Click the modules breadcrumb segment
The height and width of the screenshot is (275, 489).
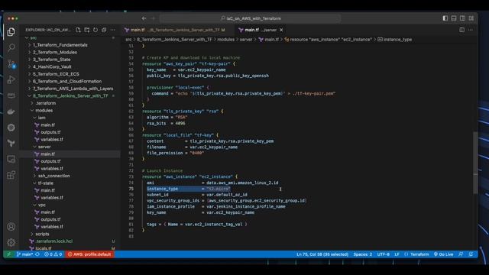click(226, 40)
